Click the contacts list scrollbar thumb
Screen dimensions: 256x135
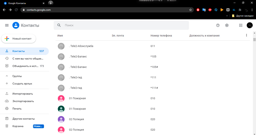[254, 40]
